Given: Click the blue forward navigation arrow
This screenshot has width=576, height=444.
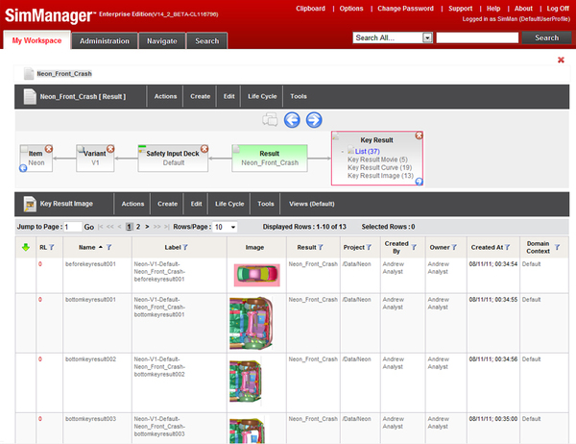Looking at the screenshot, I should coord(313,120).
